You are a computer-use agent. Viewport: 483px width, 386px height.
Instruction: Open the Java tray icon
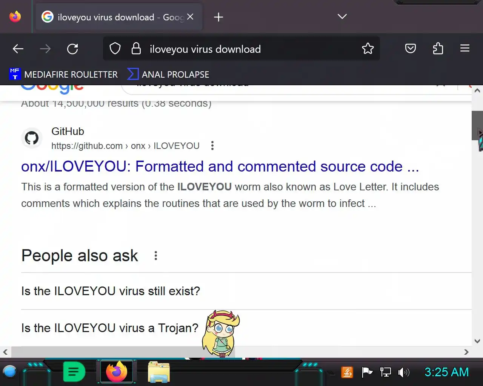point(347,372)
